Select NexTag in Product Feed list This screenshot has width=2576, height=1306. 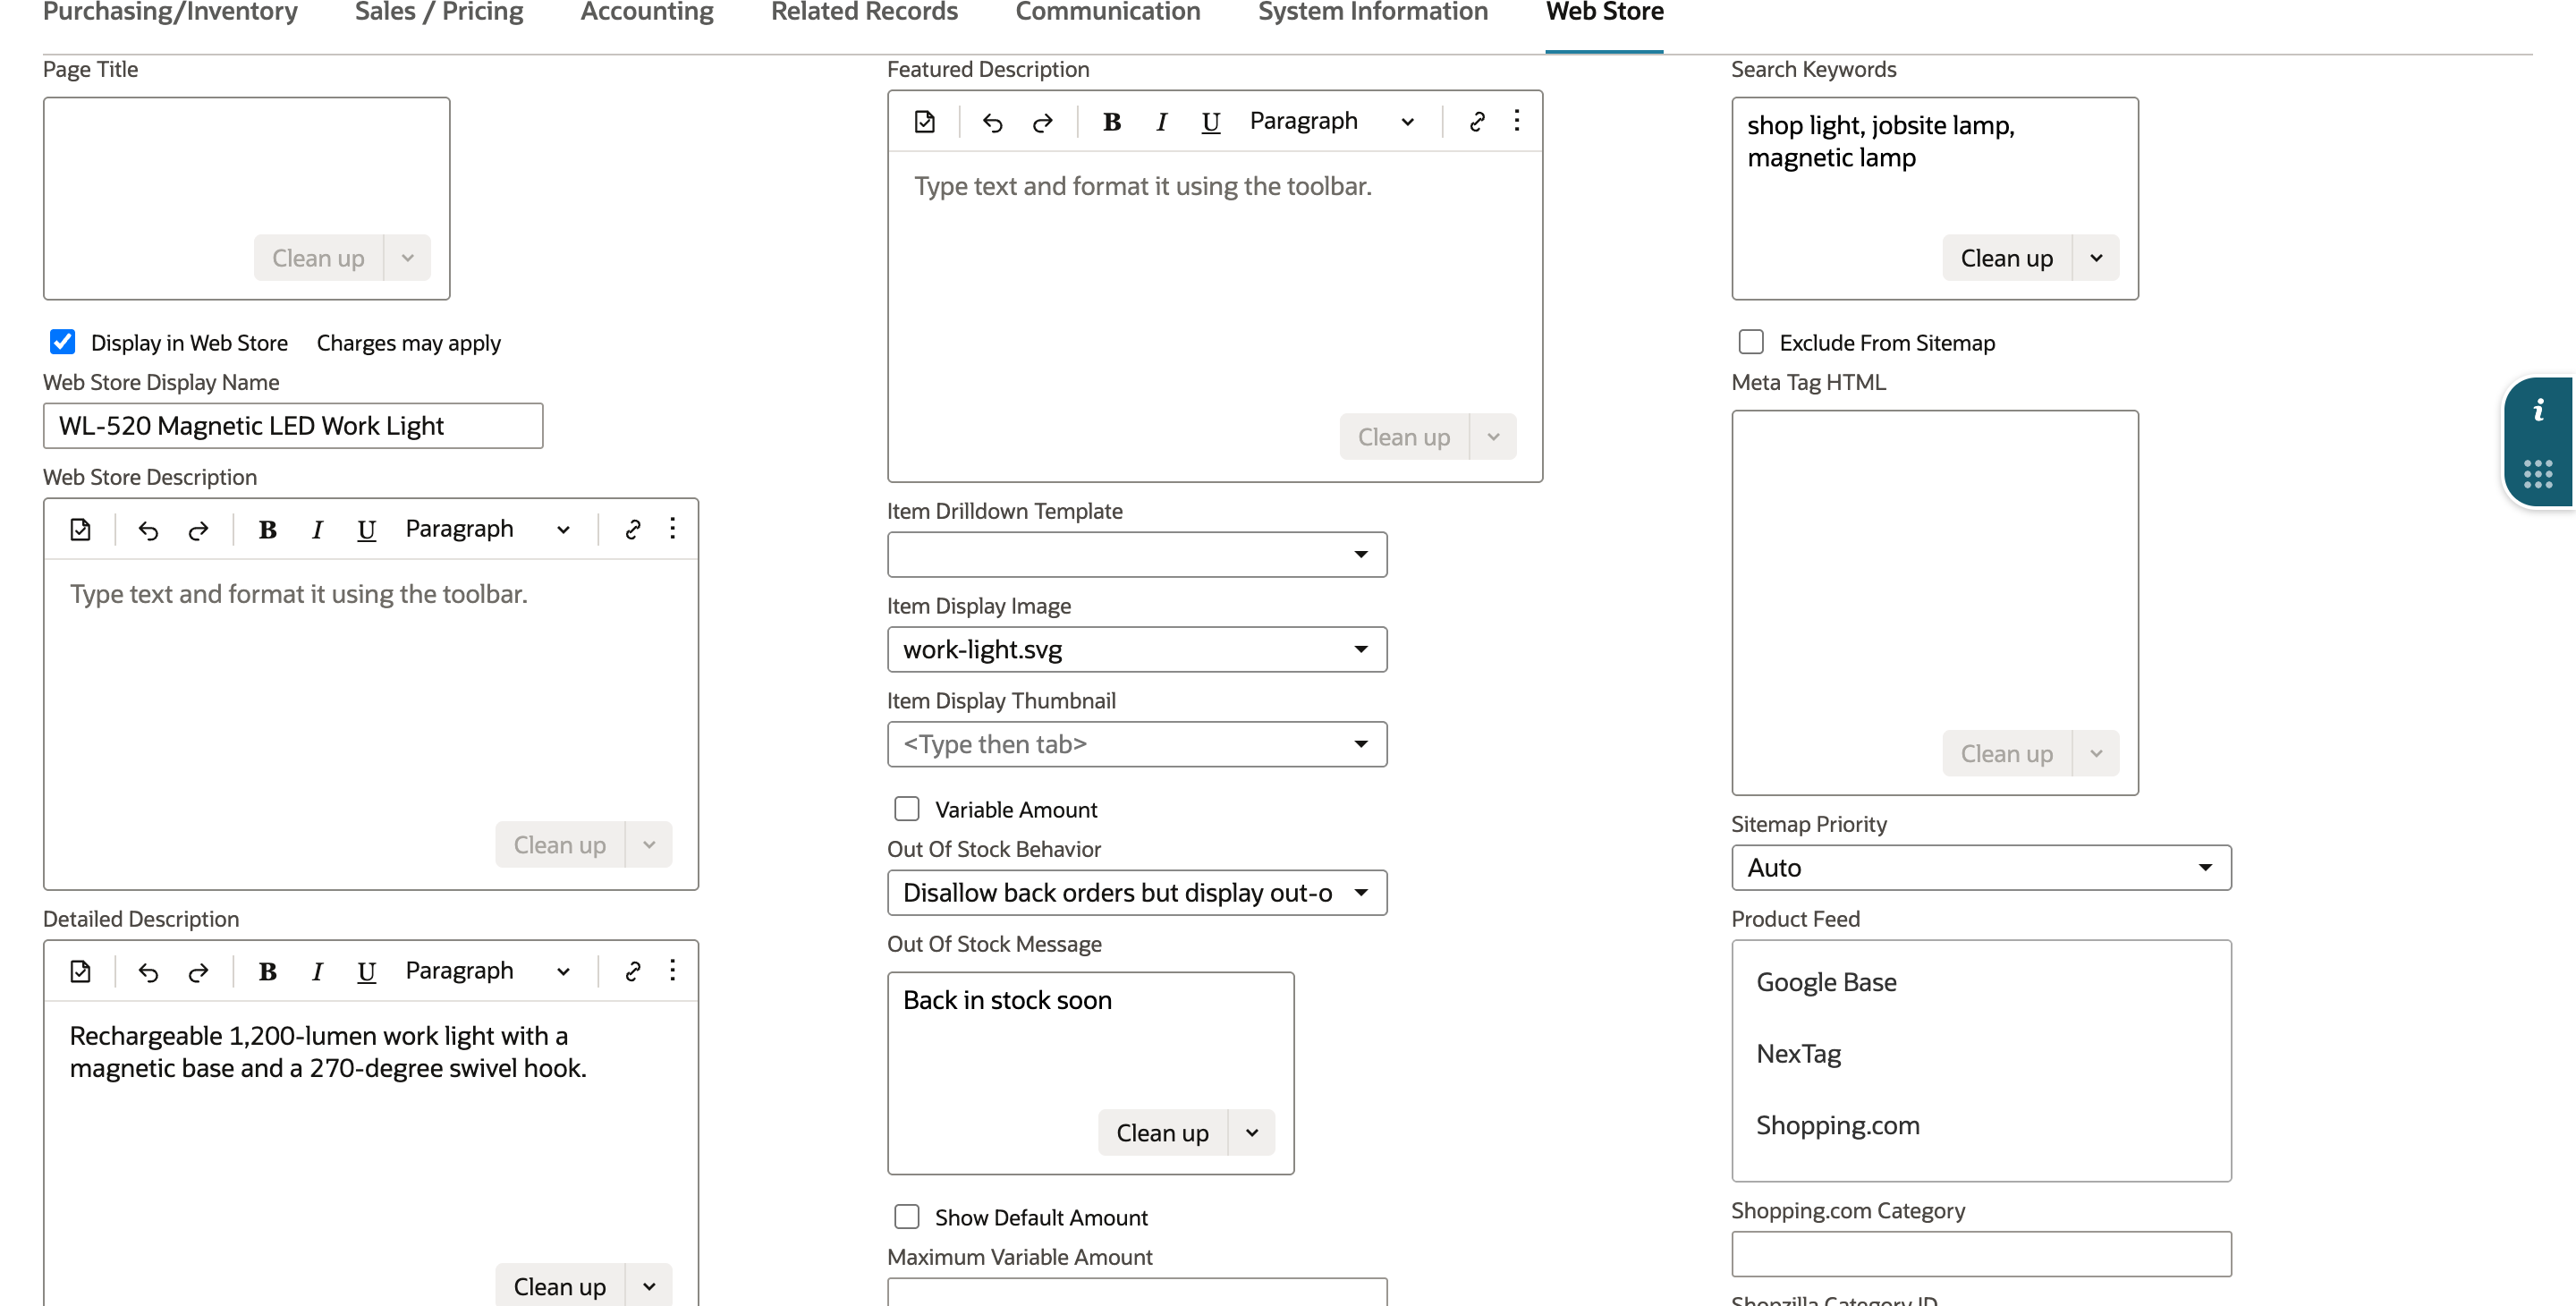(x=1798, y=1054)
